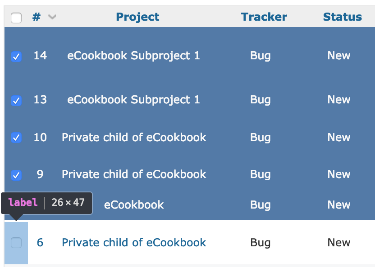
Task: Uncheck the checkbox for issue 10
Action: point(16,138)
